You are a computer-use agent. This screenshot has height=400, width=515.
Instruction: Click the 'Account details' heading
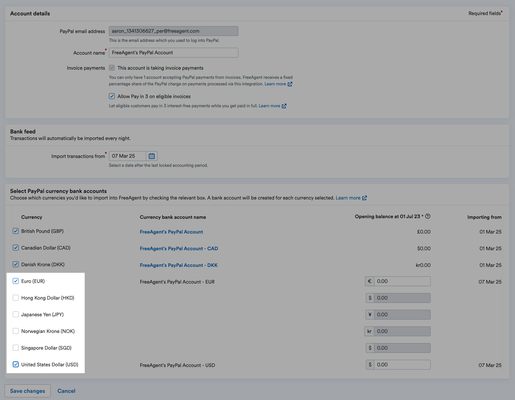coord(30,13)
